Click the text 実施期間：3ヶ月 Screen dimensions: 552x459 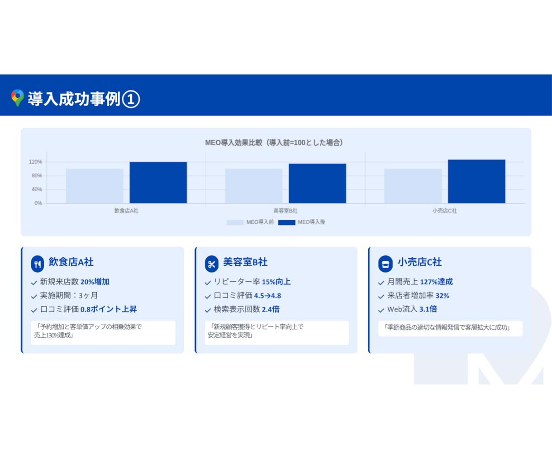point(69,295)
